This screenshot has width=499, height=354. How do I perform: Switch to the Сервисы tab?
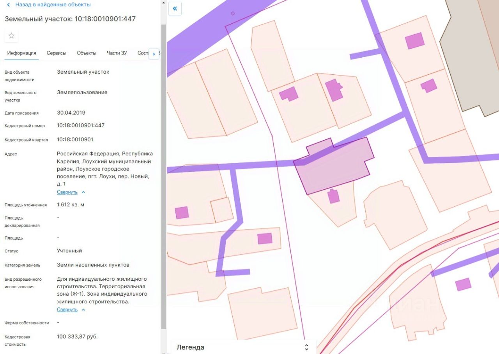(57, 53)
